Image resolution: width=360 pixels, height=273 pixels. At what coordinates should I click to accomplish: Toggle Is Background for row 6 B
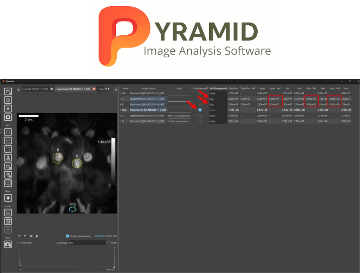coord(200,121)
